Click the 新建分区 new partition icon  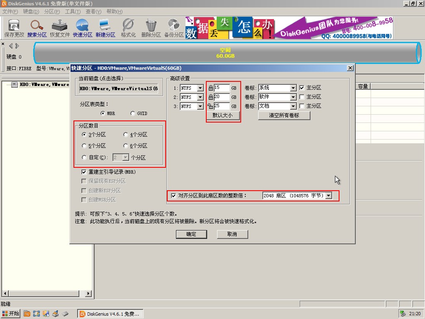coord(105,28)
